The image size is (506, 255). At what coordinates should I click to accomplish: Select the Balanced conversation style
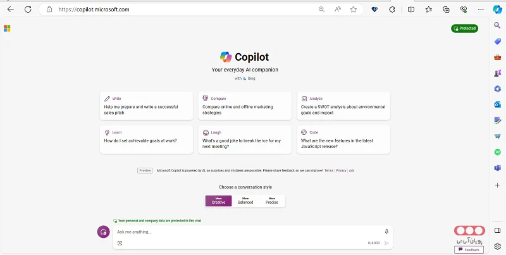pos(245,201)
